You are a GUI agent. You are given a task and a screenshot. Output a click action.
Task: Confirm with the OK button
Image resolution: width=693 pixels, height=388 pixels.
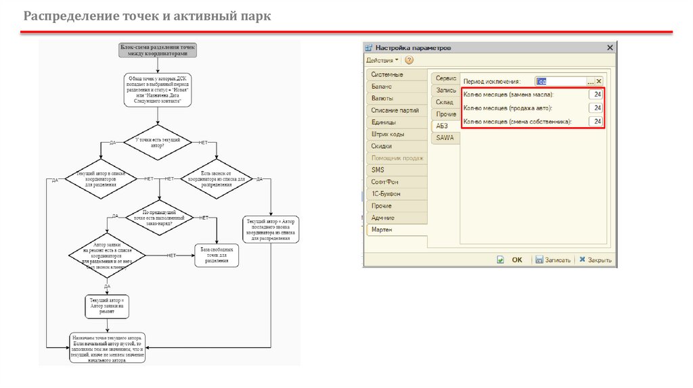(510, 260)
